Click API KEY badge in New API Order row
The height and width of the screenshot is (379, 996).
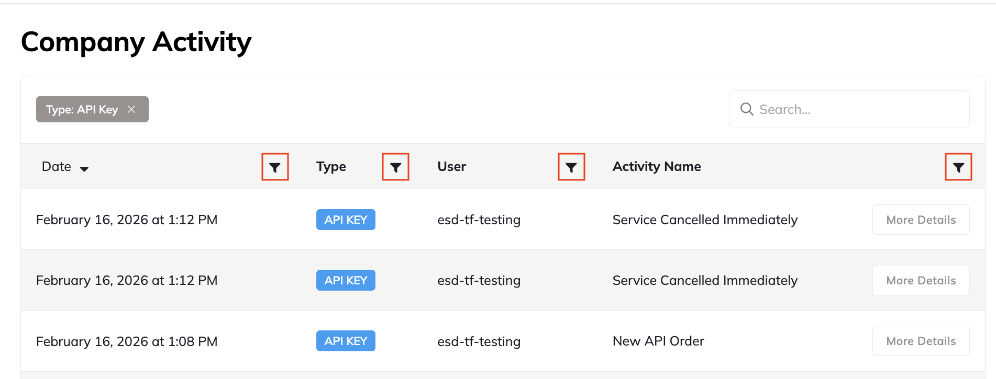tap(346, 341)
